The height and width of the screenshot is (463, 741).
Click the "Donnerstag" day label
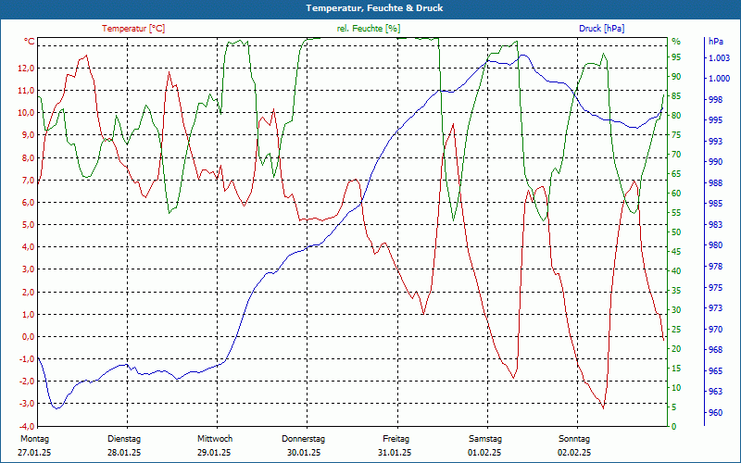304,439
